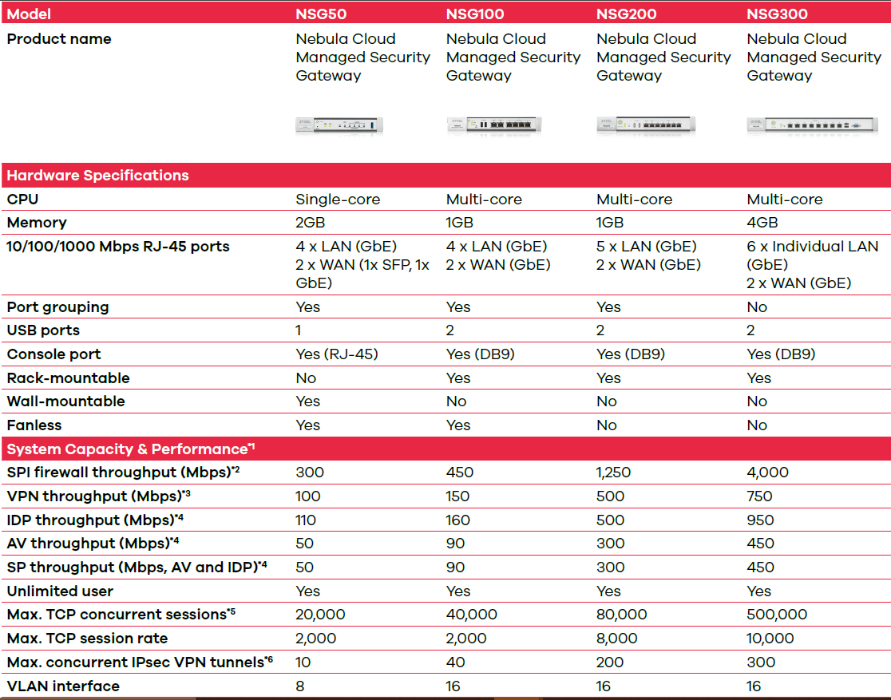Screen dimensions: 891x700
Task: Click the SPI firewall throughput label
Action: pos(123,473)
